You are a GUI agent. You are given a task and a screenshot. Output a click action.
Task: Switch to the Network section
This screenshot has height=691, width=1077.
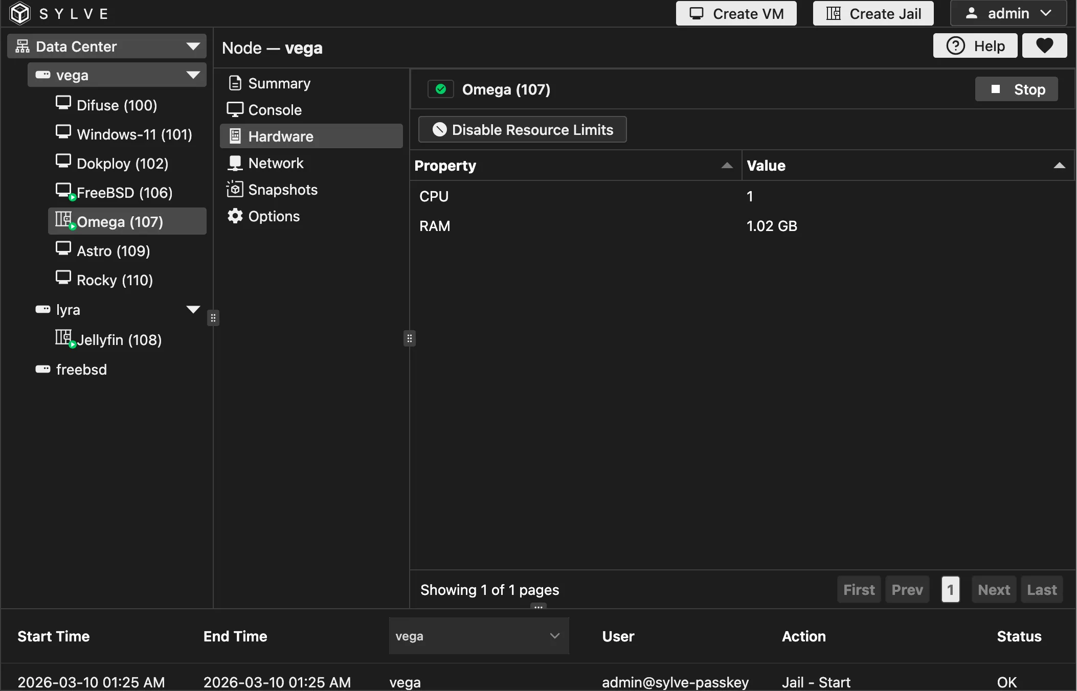tap(276, 163)
